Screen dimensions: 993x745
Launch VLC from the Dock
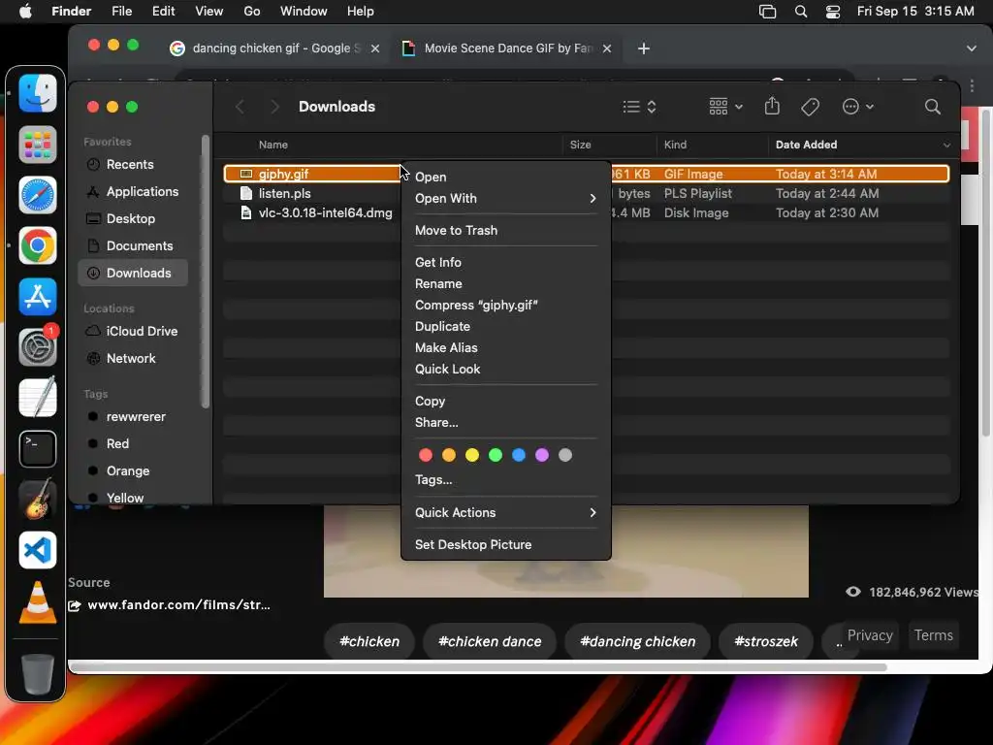(x=38, y=601)
